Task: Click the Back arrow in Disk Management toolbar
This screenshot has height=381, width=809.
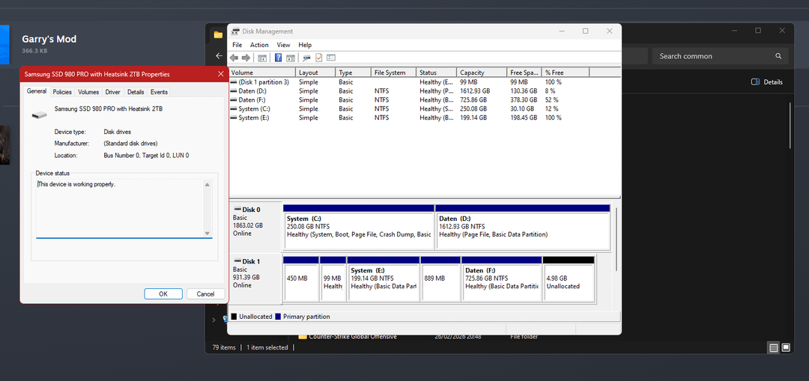Action: click(x=234, y=58)
